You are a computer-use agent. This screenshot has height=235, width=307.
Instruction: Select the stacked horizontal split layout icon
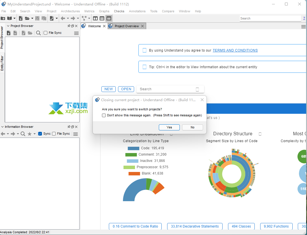coord(102,18)
